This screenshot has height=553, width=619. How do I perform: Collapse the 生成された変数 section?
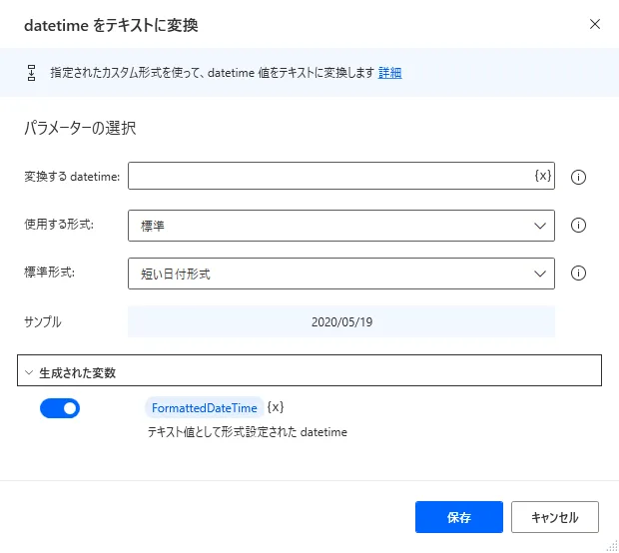tap(29, 372)
